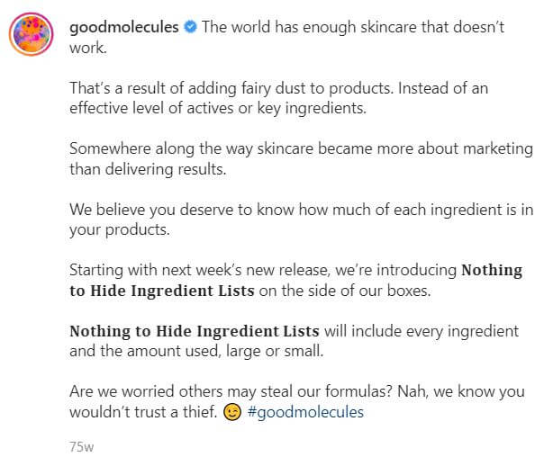This screenshot has height=466, width=544.
Task: Click the text 'will include every ingredient'
Action: click(422, 331)
